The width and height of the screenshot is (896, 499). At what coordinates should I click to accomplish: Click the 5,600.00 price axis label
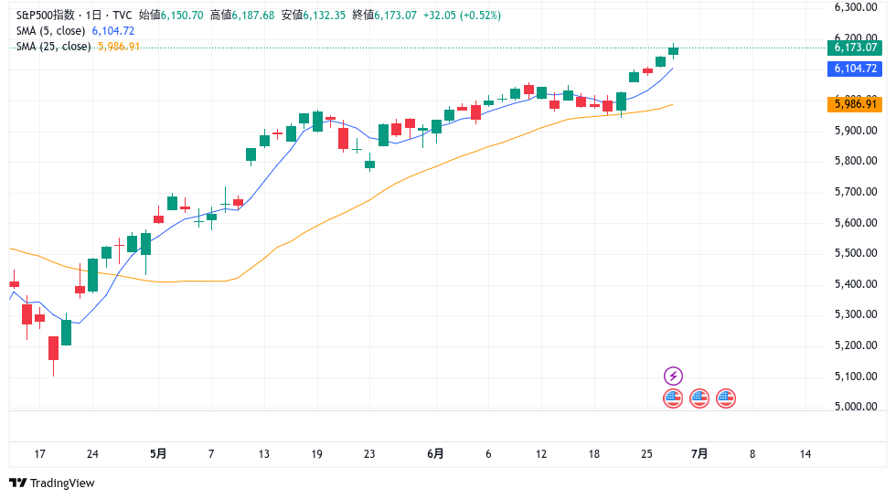click(x=856, y=223)
